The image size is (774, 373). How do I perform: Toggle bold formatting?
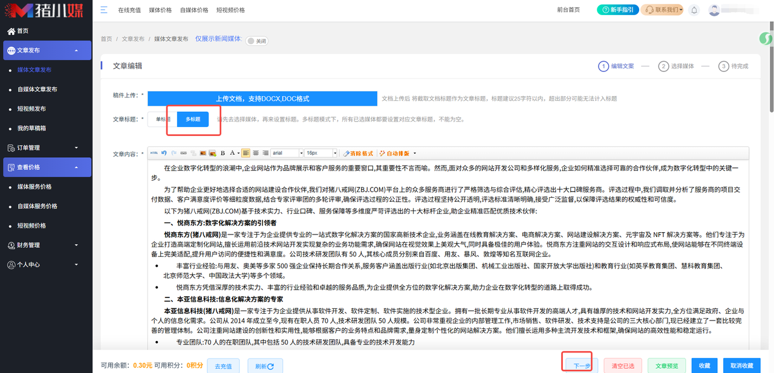(223, 153)
